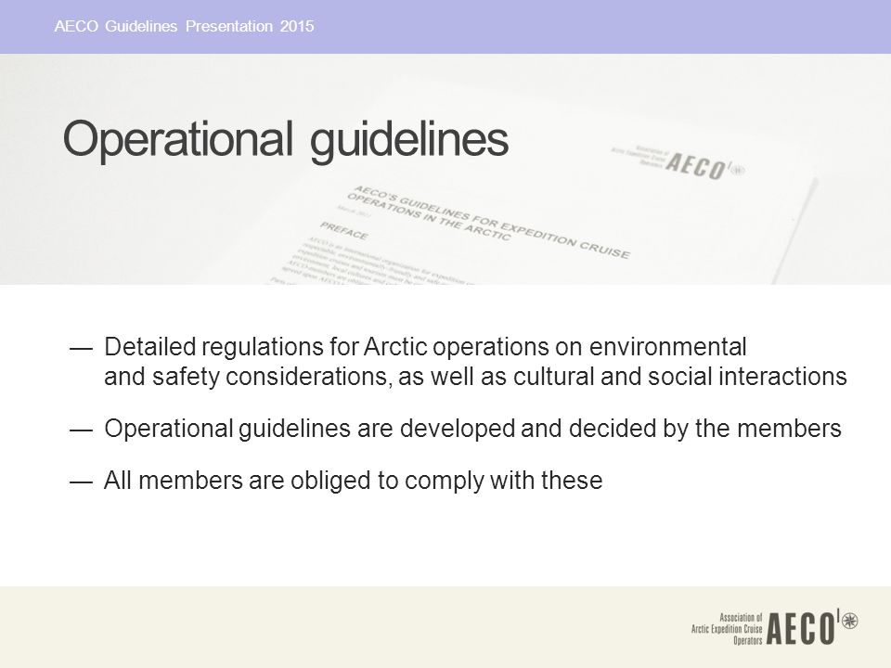Click the line "and safety considerations, as well as cultural"

coord(350,377)
